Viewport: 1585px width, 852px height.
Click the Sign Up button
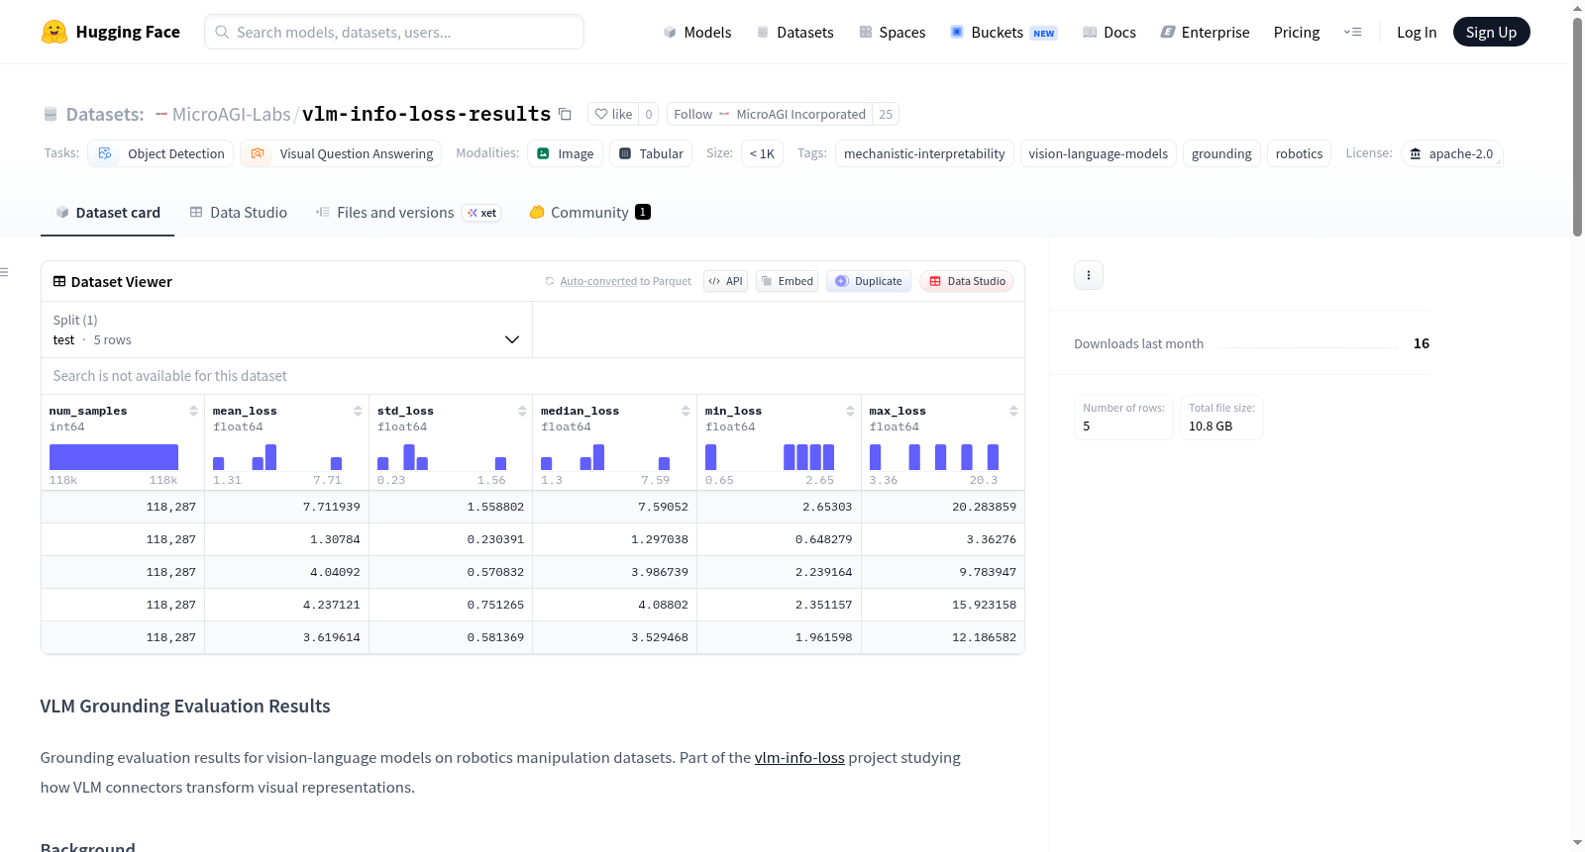(1491, 32)
